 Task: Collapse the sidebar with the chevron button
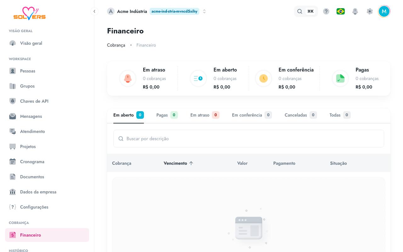[94, 11]
